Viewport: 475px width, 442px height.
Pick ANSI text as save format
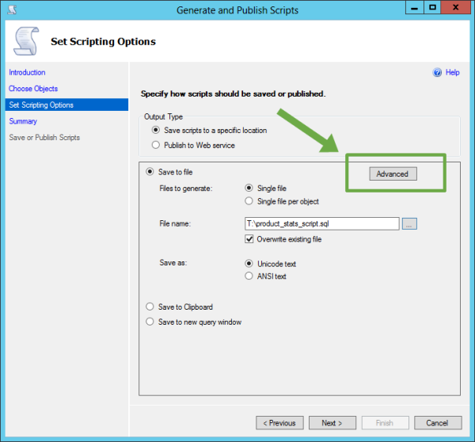pos(250,276)
